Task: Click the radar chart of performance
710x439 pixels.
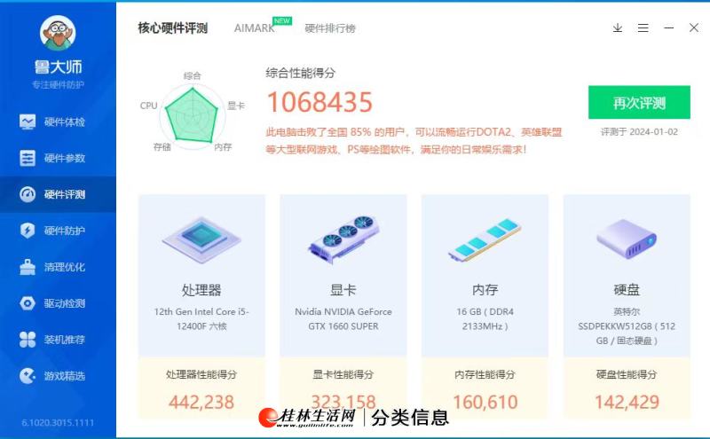Action: click(x=193, y=116)
